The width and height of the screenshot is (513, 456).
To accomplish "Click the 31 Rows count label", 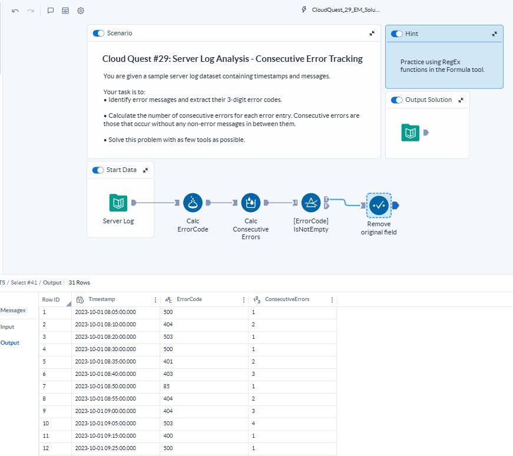I will (79, 283).
